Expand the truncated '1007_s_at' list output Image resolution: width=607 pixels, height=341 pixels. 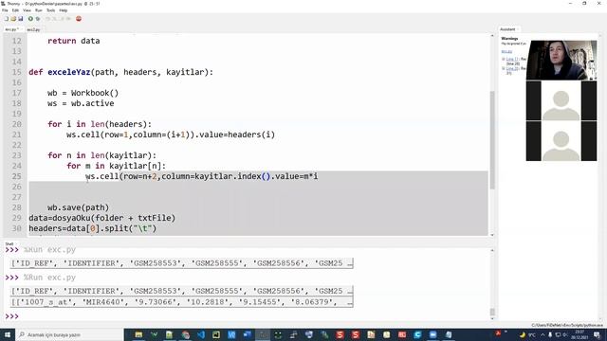(182, 302)
